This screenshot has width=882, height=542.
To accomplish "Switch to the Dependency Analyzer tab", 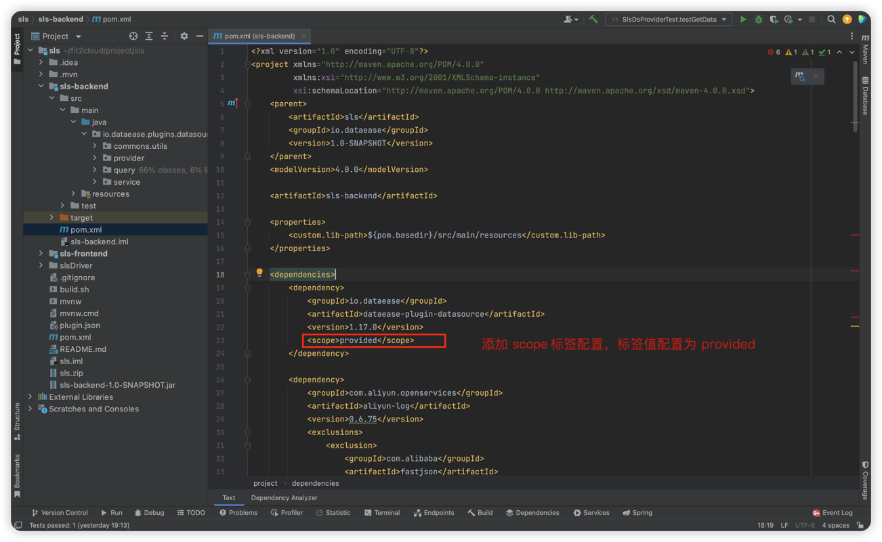I will point(285,498).
